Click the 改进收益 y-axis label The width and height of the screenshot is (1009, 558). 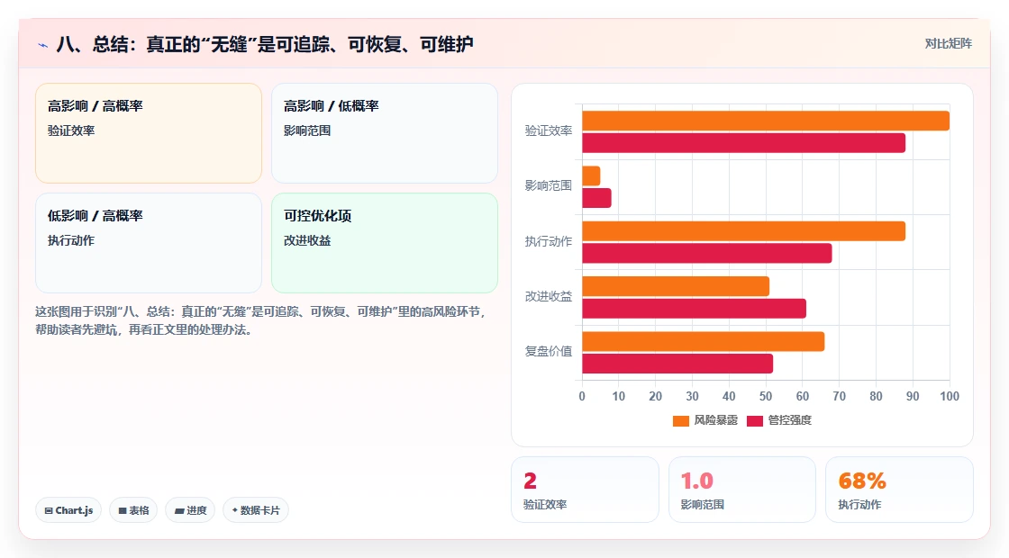pyautogui.click(x=549, y=296)
